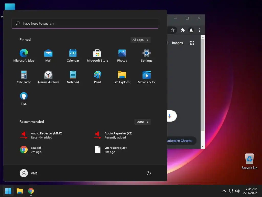Open the Calendar app
This screenshot has width=262, height=197.
(73, 56)
